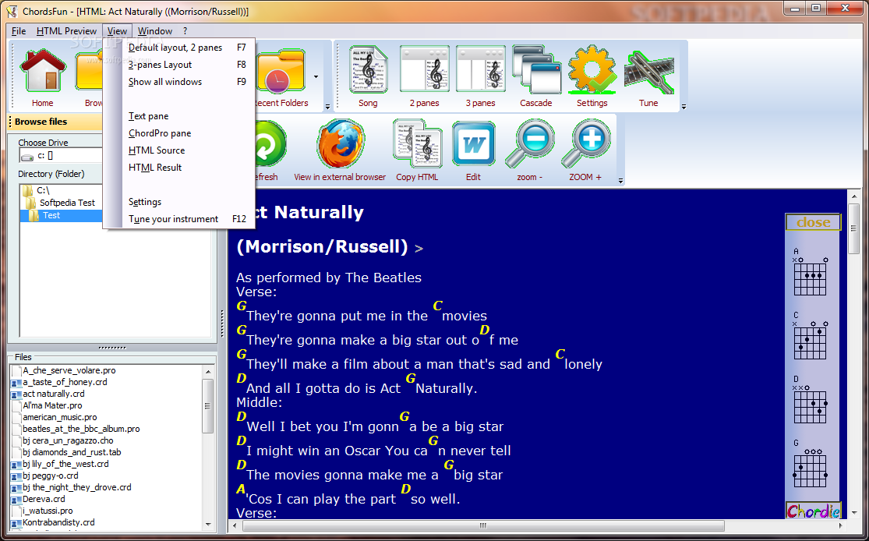Click the G chord diagram
869x541 pixels.
point(811,463)
